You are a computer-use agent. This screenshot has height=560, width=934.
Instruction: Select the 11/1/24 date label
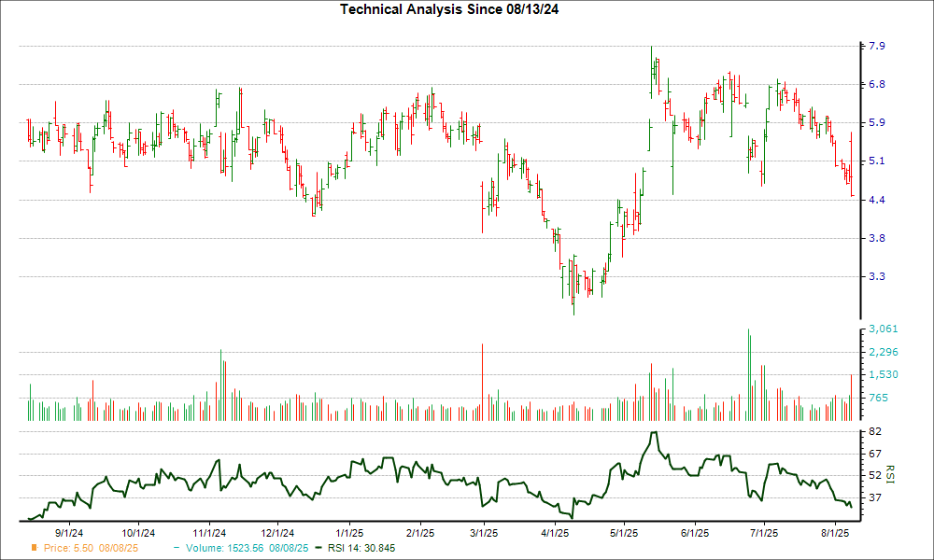[x=209, y=533]
